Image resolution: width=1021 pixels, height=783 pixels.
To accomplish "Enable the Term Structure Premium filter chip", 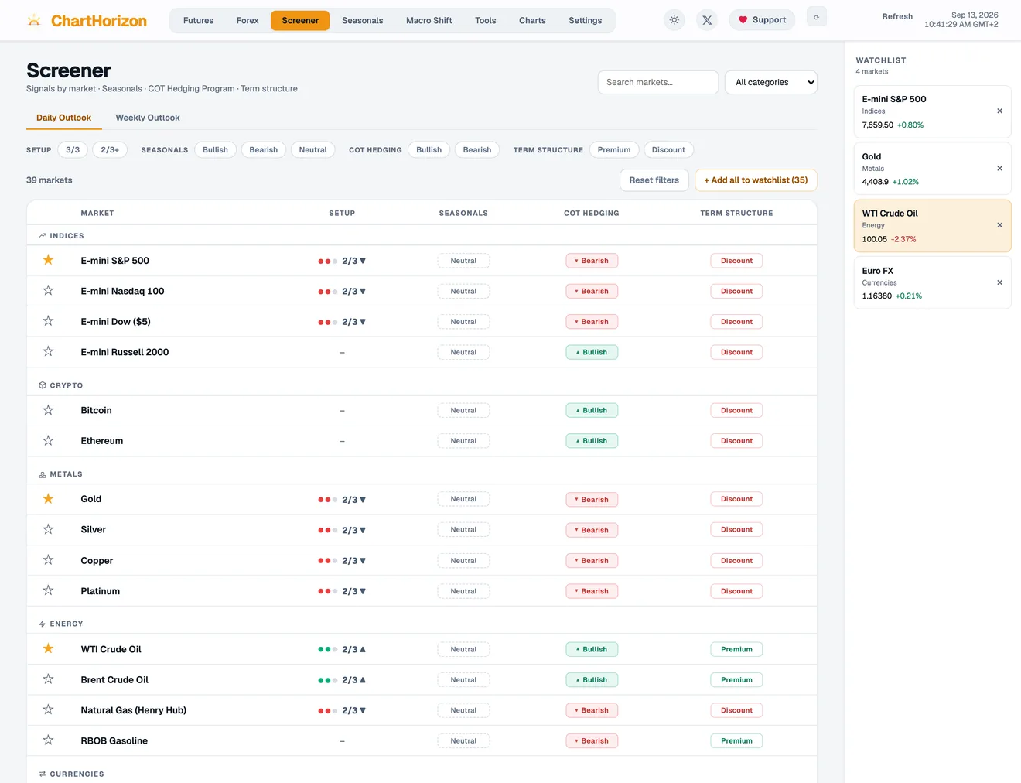I will pos(614,150).
